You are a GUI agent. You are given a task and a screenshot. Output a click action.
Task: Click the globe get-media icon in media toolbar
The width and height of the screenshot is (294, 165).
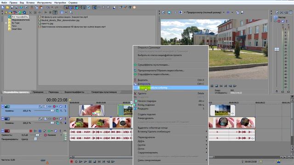(20, 12)
